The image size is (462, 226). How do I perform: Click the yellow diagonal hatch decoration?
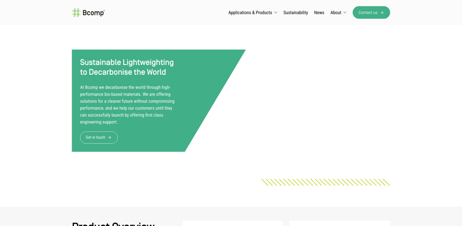[x=326, y=181]
